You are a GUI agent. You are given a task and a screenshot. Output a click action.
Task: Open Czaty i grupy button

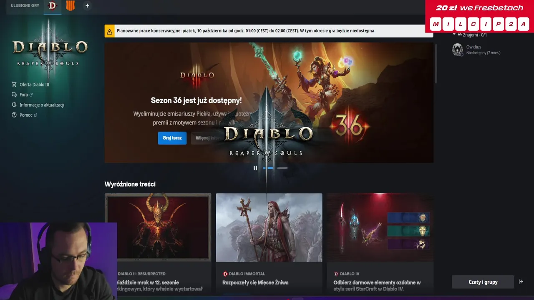[x=483, y=282]
